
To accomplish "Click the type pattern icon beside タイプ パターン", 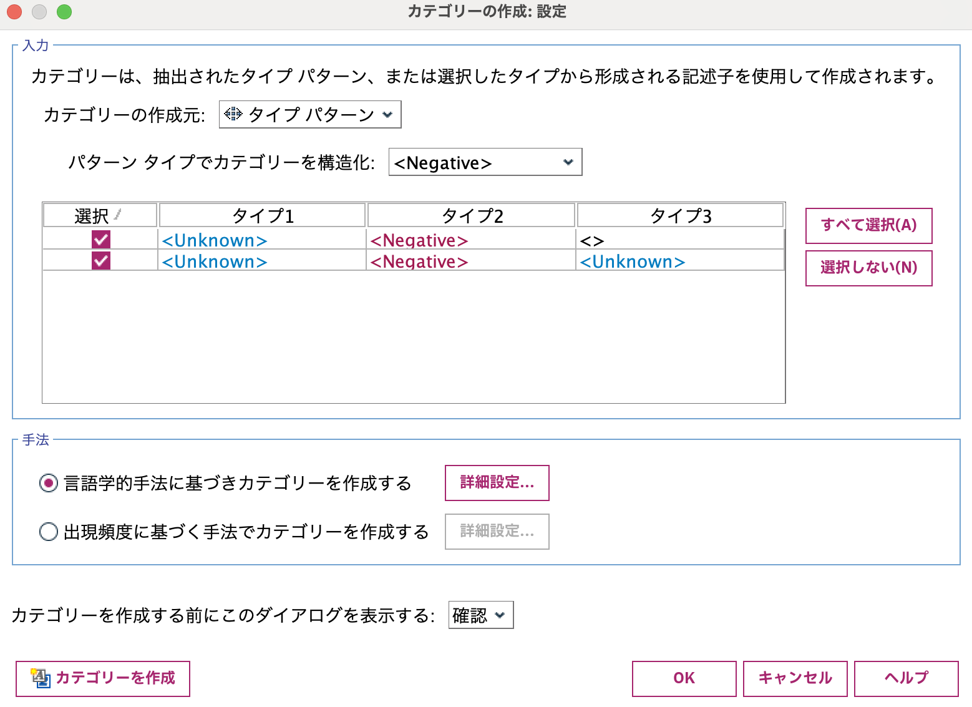I will (234, 114).
